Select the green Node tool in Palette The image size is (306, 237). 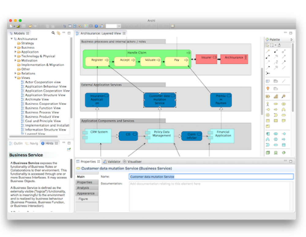point(268,153)
